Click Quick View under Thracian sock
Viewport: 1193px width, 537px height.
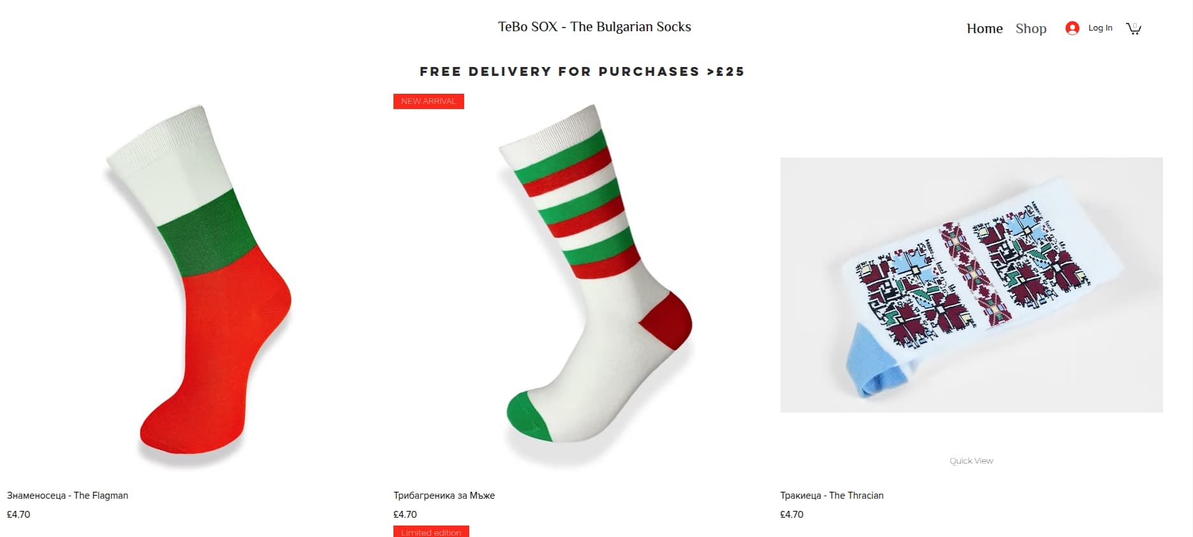[971, 460]
